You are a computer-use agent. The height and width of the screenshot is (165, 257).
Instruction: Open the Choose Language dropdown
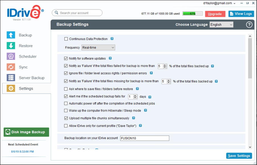(x=221, y=25)
